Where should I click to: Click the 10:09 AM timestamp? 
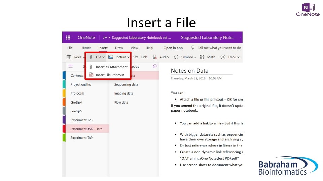point(215,78)
